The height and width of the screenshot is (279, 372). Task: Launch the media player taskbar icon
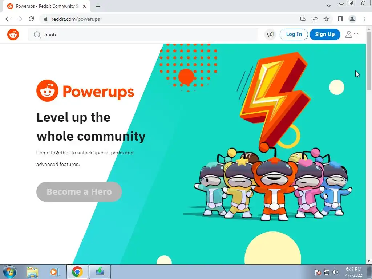click(54, 272)
